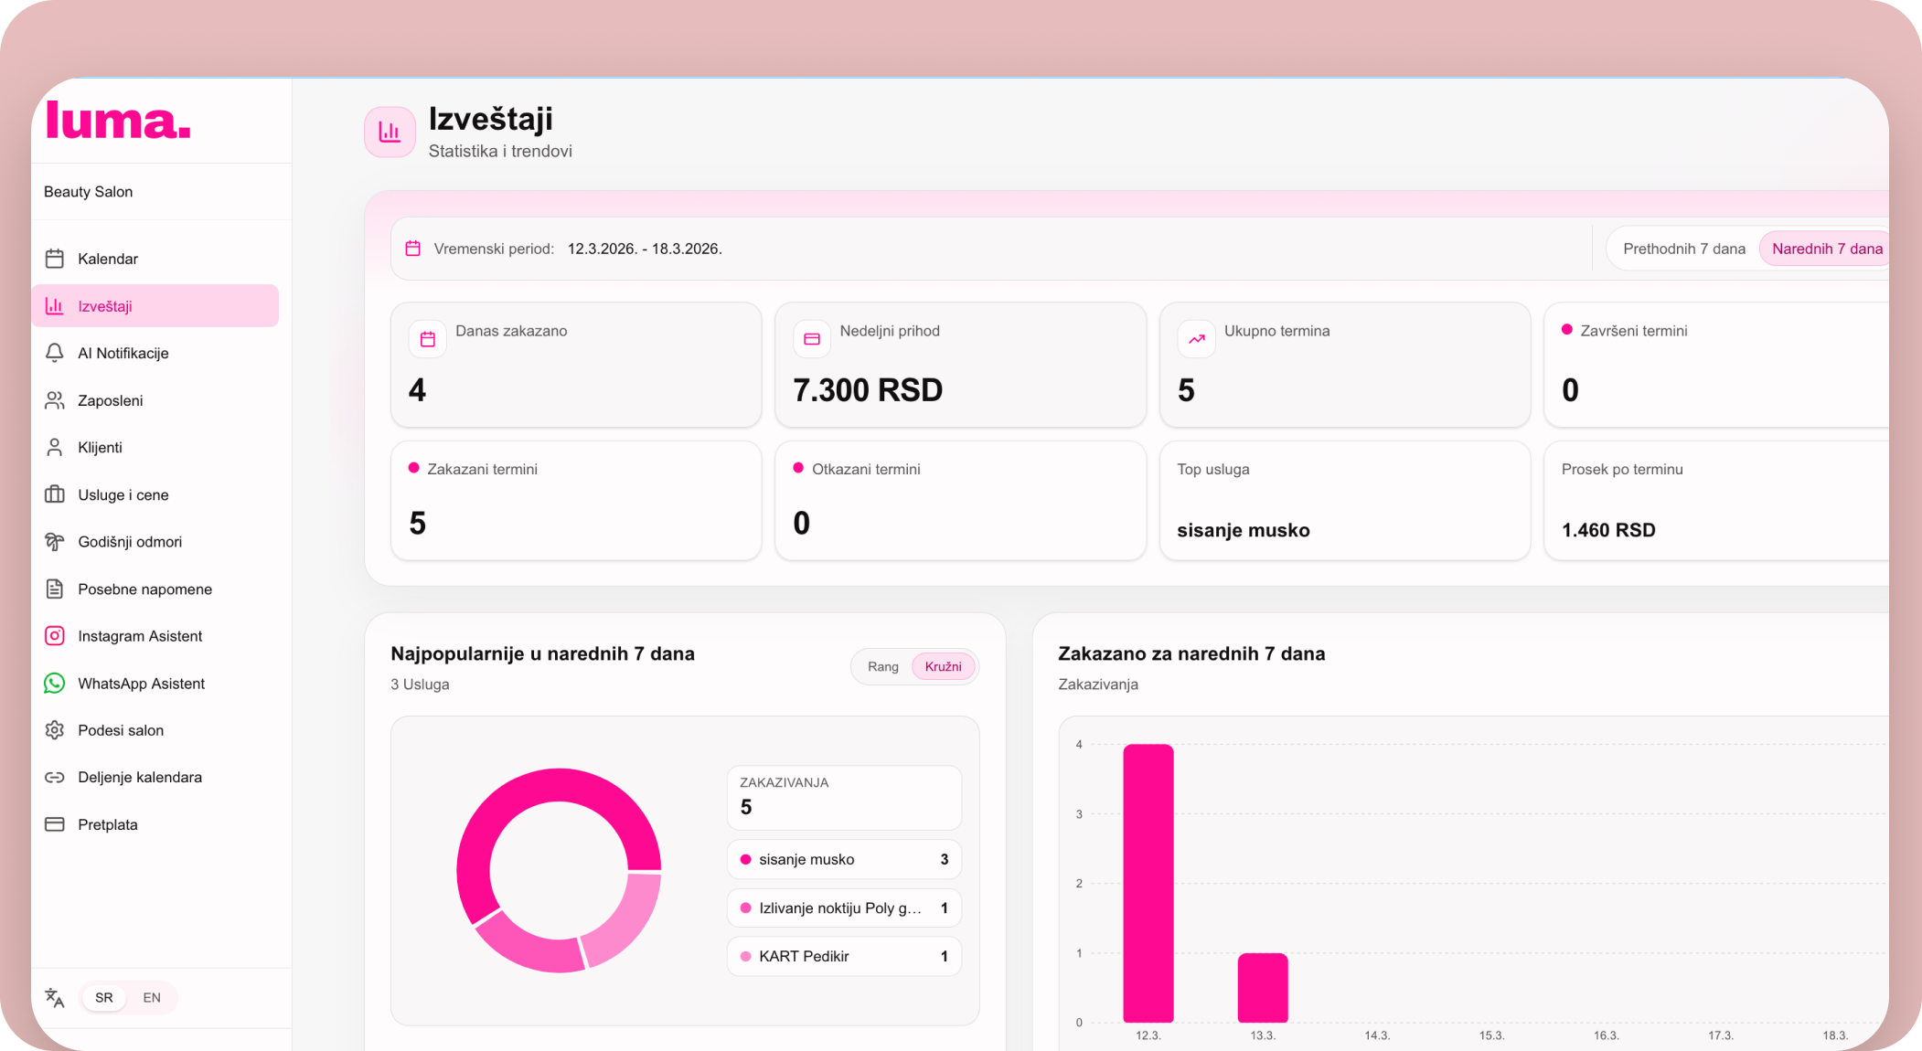Viewport: 1922px width, 1051px height.
Task: Select Kružni chart view
Action: [x=943, y=667]
